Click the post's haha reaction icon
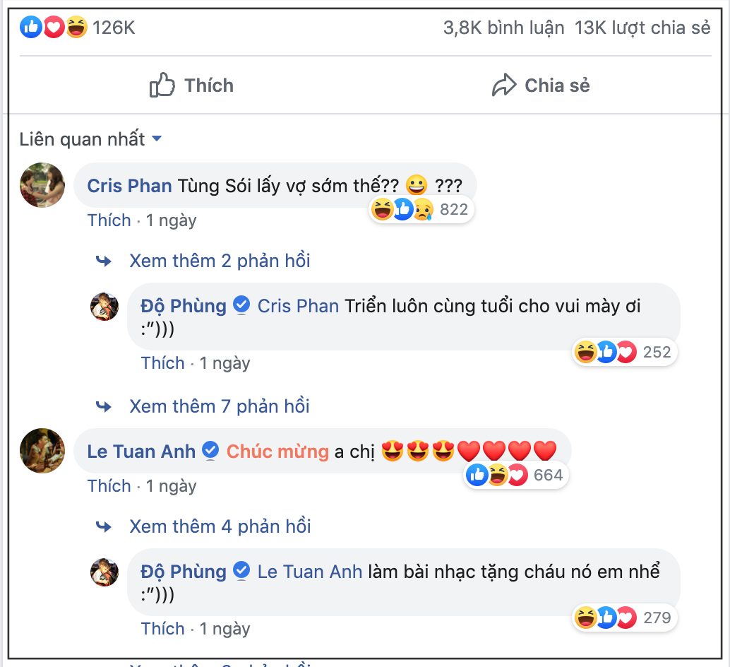Image resolution: width=730 pixels, height=667 pixels. click(76, 28)
